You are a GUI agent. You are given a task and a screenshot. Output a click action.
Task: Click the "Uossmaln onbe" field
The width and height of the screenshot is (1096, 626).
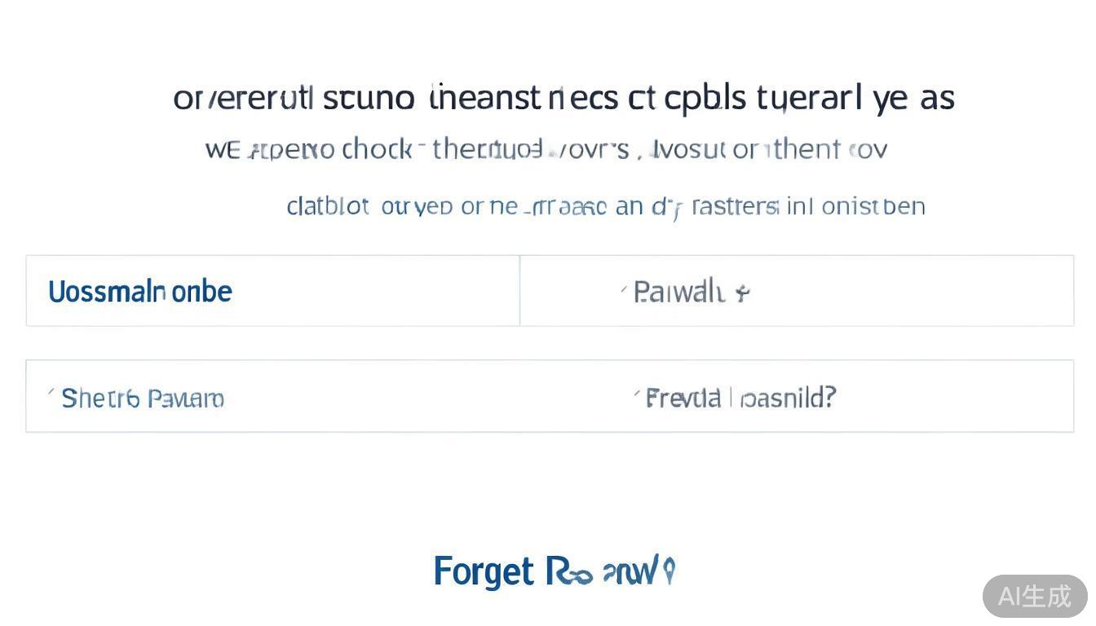140,292
